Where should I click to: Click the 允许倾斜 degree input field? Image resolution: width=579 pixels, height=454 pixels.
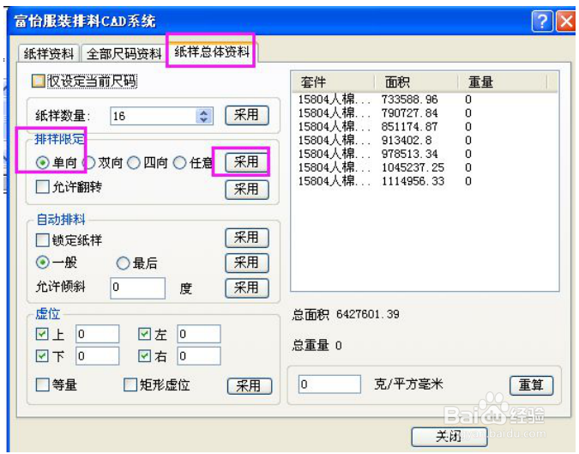click(x=137, y=288)
